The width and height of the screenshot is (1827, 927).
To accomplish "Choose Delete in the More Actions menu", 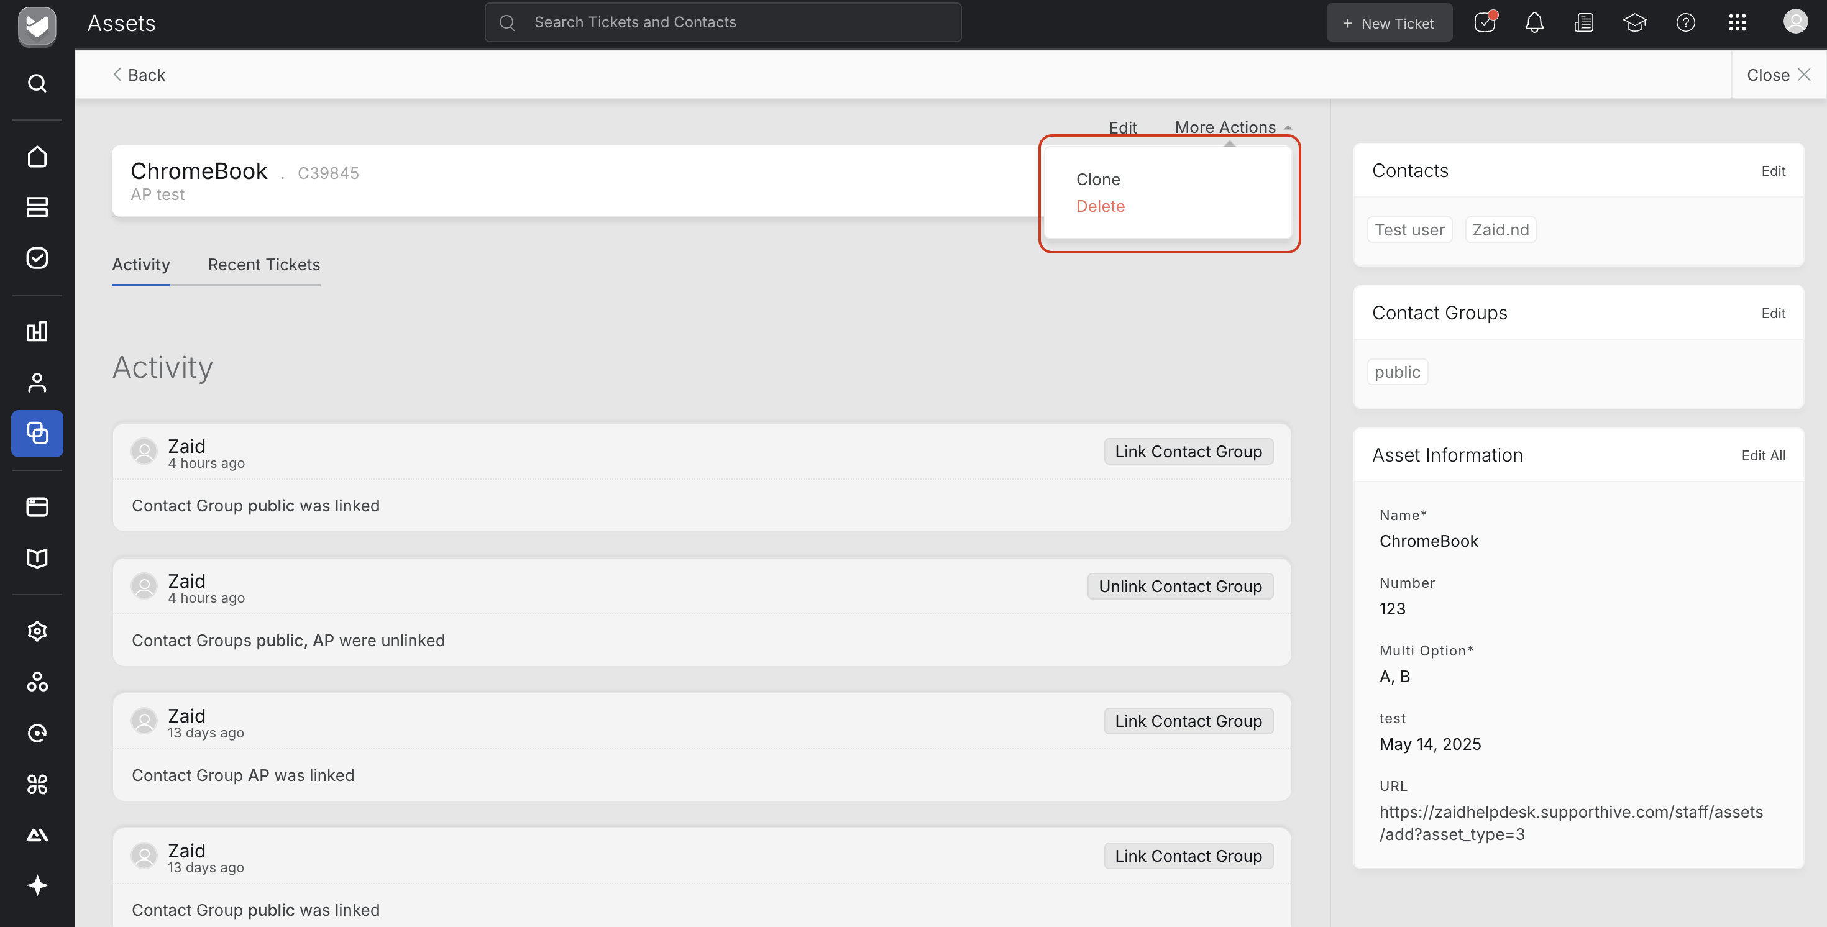I will pyautogui.click(x=1100, y=206).
